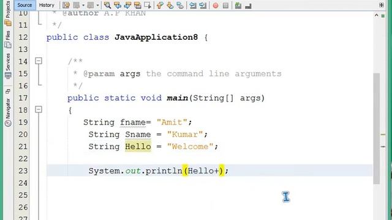Click line number 24 in the gutter

(x=23, y=183)
